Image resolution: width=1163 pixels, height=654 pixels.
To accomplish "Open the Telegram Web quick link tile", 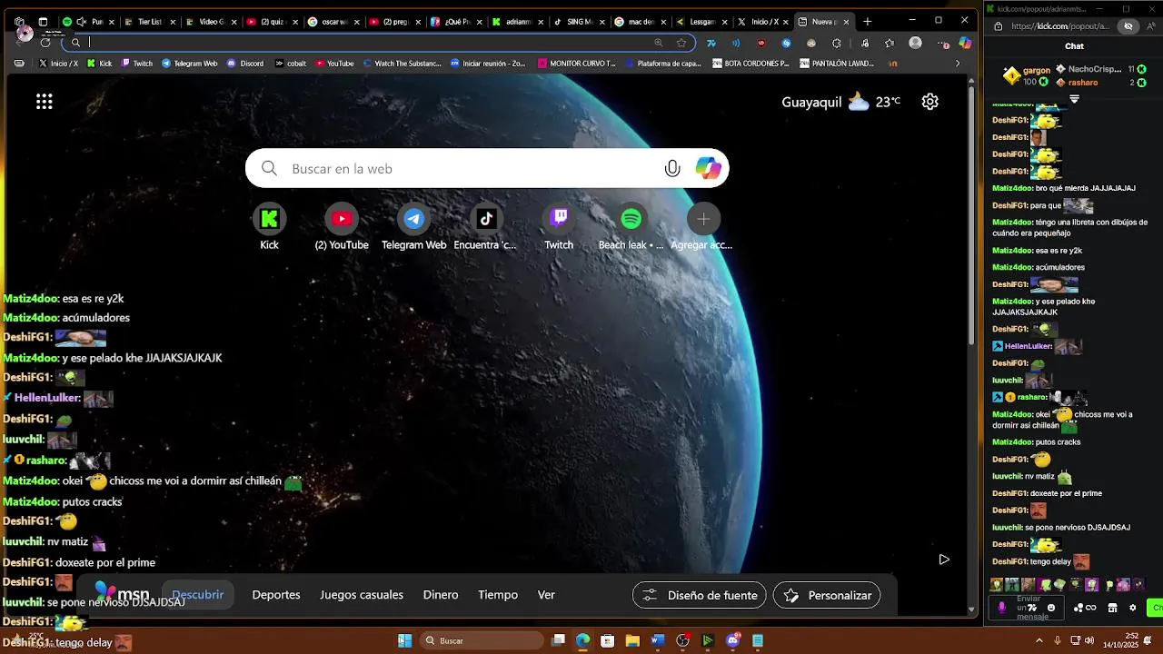I will pos(413,227).
